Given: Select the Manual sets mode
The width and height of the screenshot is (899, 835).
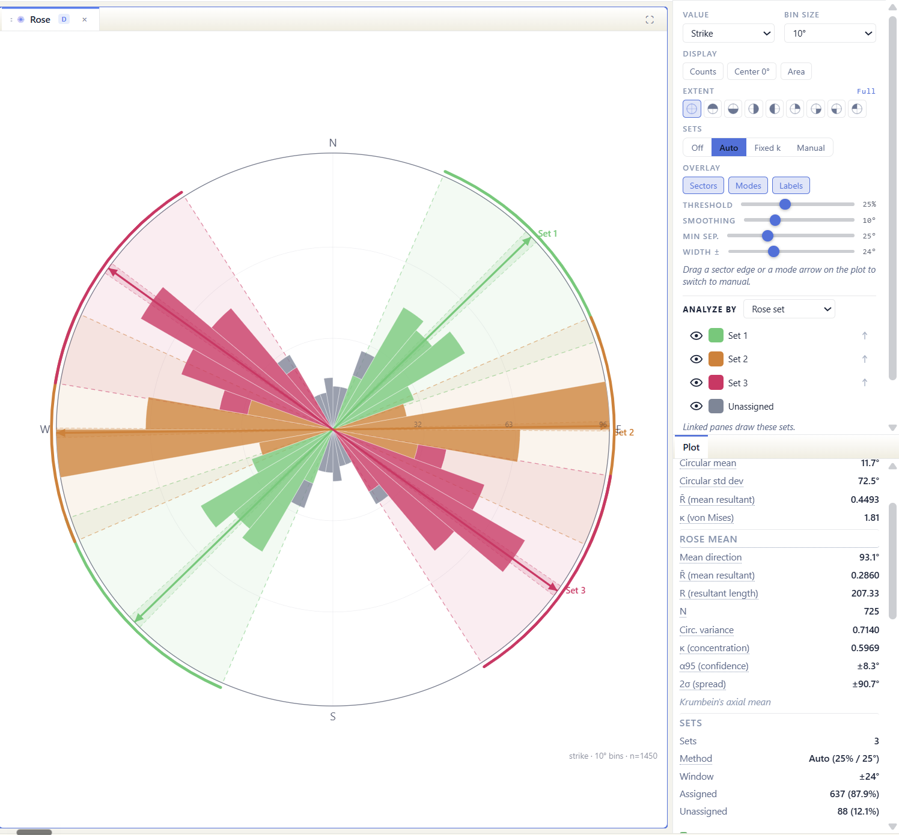Looking at the screenshot, I should point(811,148).
